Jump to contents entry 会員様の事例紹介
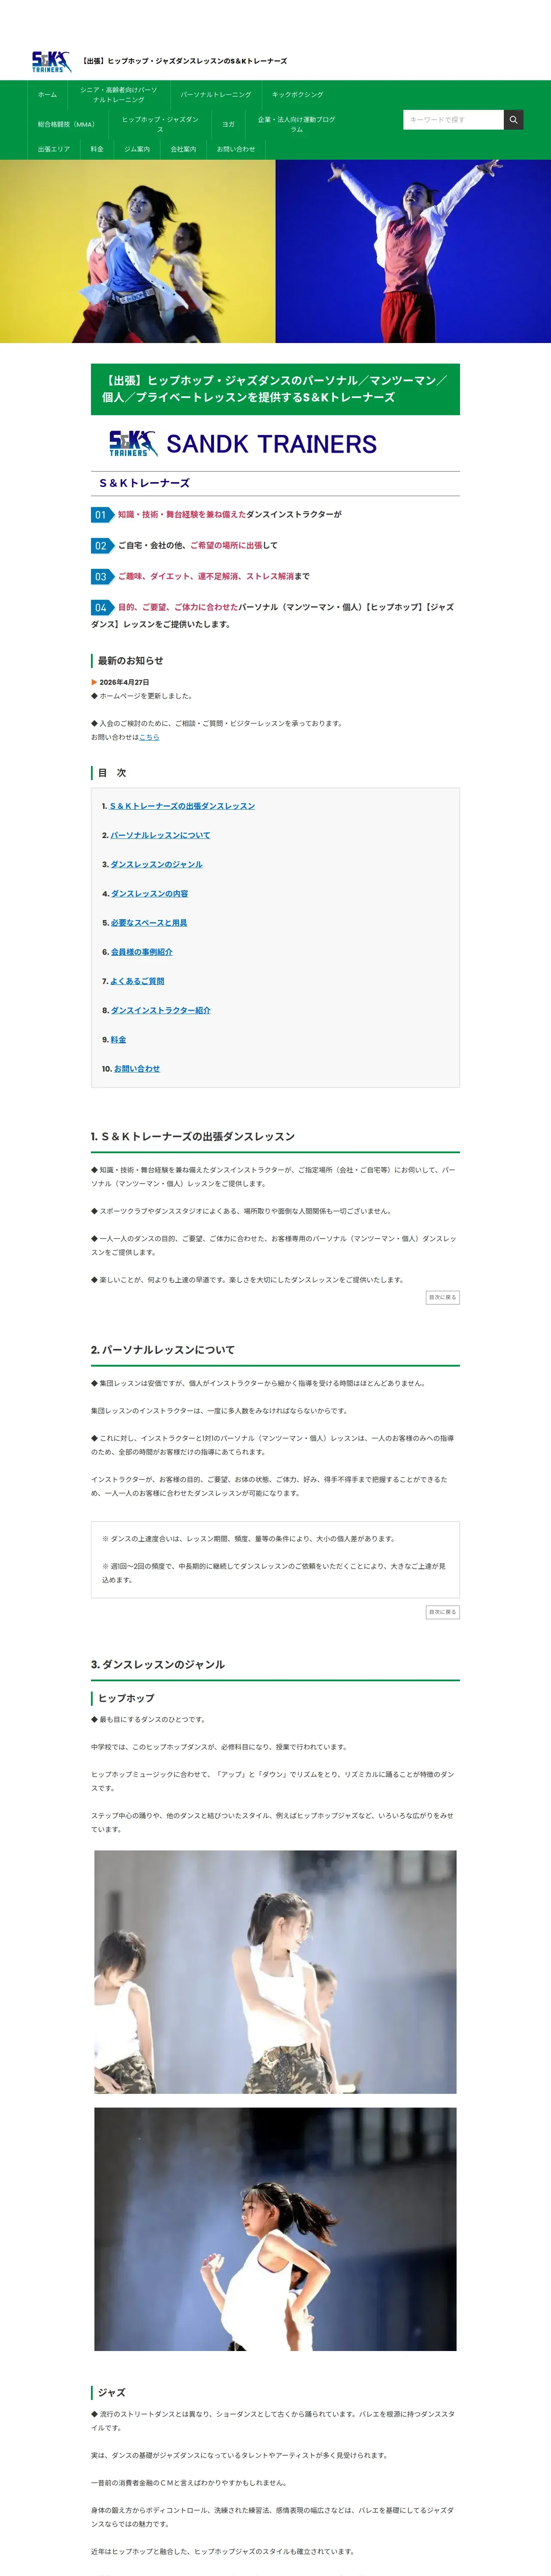 click(x=141, y=952)
